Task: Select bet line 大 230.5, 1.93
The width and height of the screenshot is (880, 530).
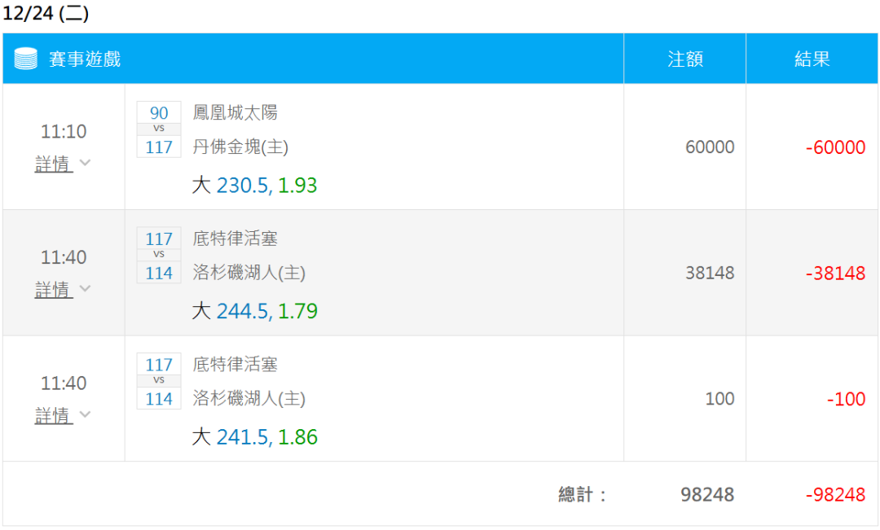Action: click(255, 185)
